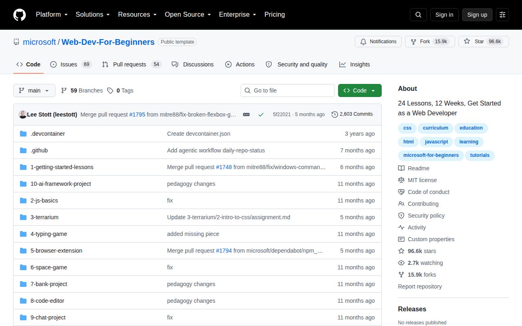Open the Security and quality tab
This screenshot has height=326, width=522.
(296, 64)
